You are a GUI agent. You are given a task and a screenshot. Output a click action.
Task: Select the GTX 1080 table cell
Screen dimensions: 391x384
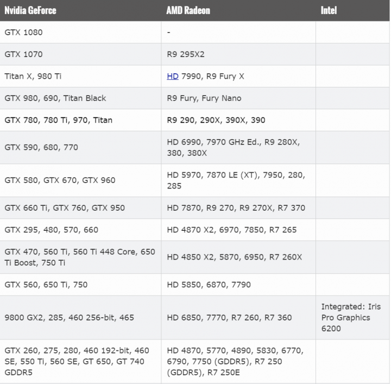pos(80,32)
